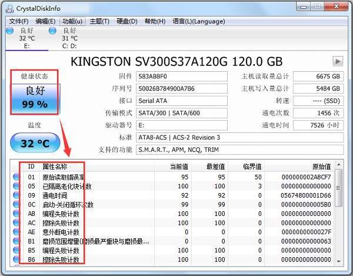353x276 pixels.
Task: Click the 良好 99% health status button
Action: [34, 98]
